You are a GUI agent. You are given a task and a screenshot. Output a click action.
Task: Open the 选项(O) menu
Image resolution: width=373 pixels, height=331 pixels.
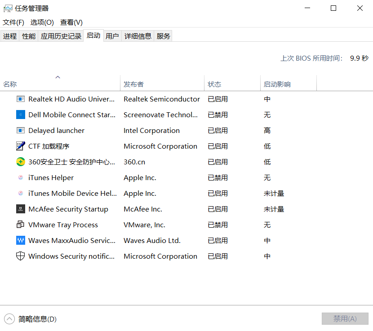(42, 22)
